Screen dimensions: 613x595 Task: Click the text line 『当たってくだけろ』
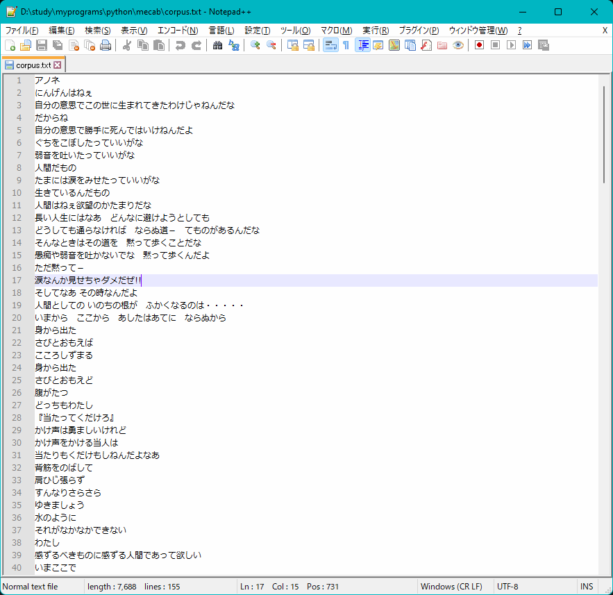point(75,417)
